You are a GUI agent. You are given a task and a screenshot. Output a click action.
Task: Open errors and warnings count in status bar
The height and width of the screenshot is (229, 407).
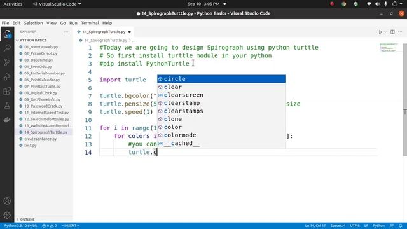tap(50, 226)
